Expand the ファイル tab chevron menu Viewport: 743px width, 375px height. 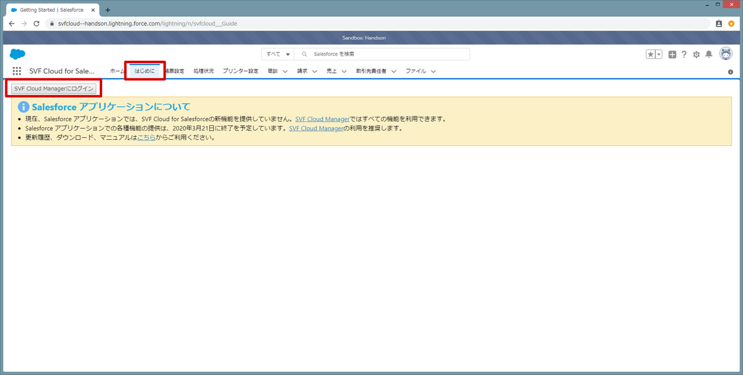433,71
